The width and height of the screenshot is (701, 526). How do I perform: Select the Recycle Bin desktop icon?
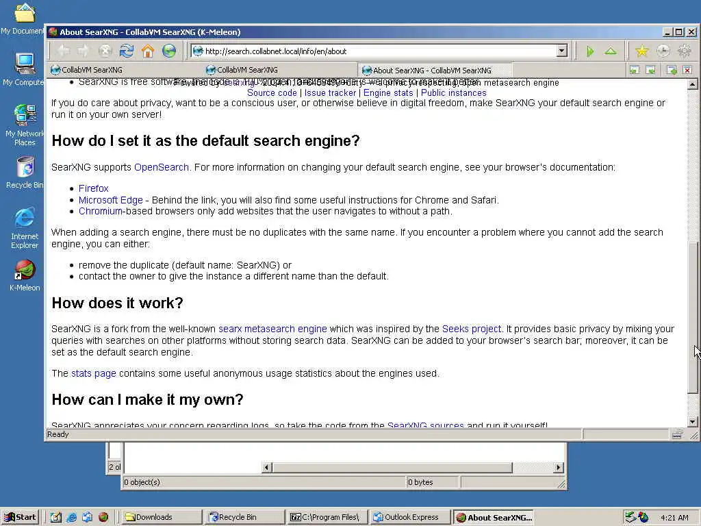tap(25, 173)
